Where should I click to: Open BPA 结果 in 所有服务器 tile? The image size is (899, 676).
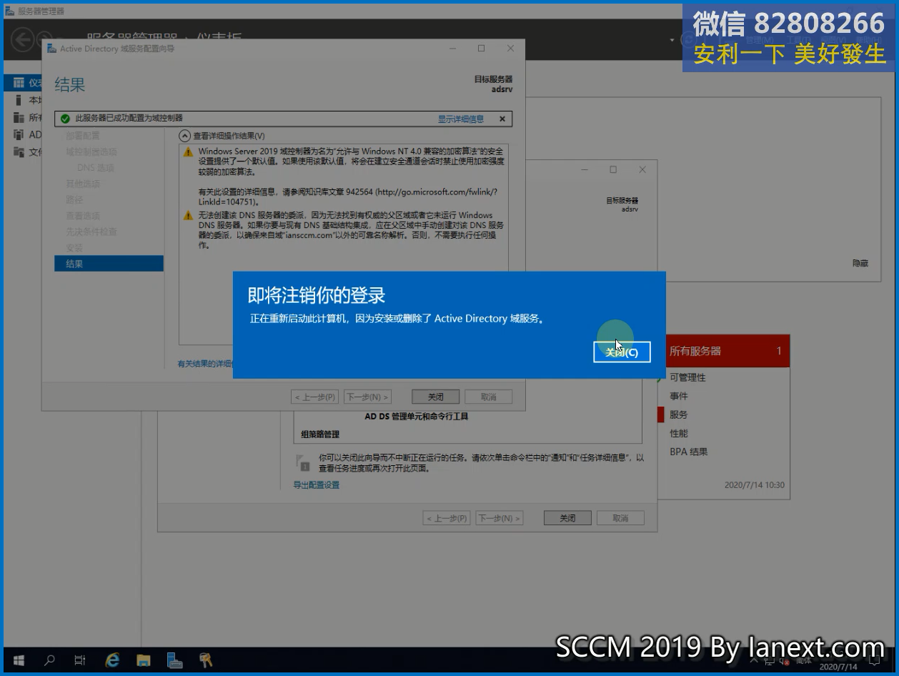[x=689, y=452]
